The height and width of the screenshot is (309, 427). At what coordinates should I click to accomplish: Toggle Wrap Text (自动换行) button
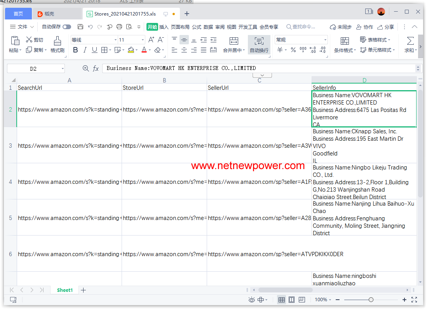coord(259,41)
